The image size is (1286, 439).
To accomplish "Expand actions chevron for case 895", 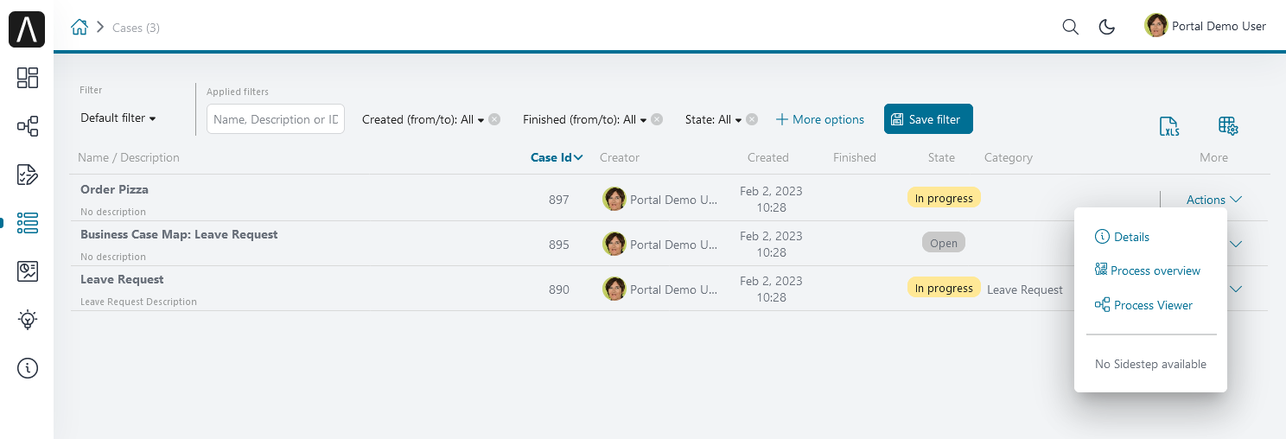I will coord(1236,245).
